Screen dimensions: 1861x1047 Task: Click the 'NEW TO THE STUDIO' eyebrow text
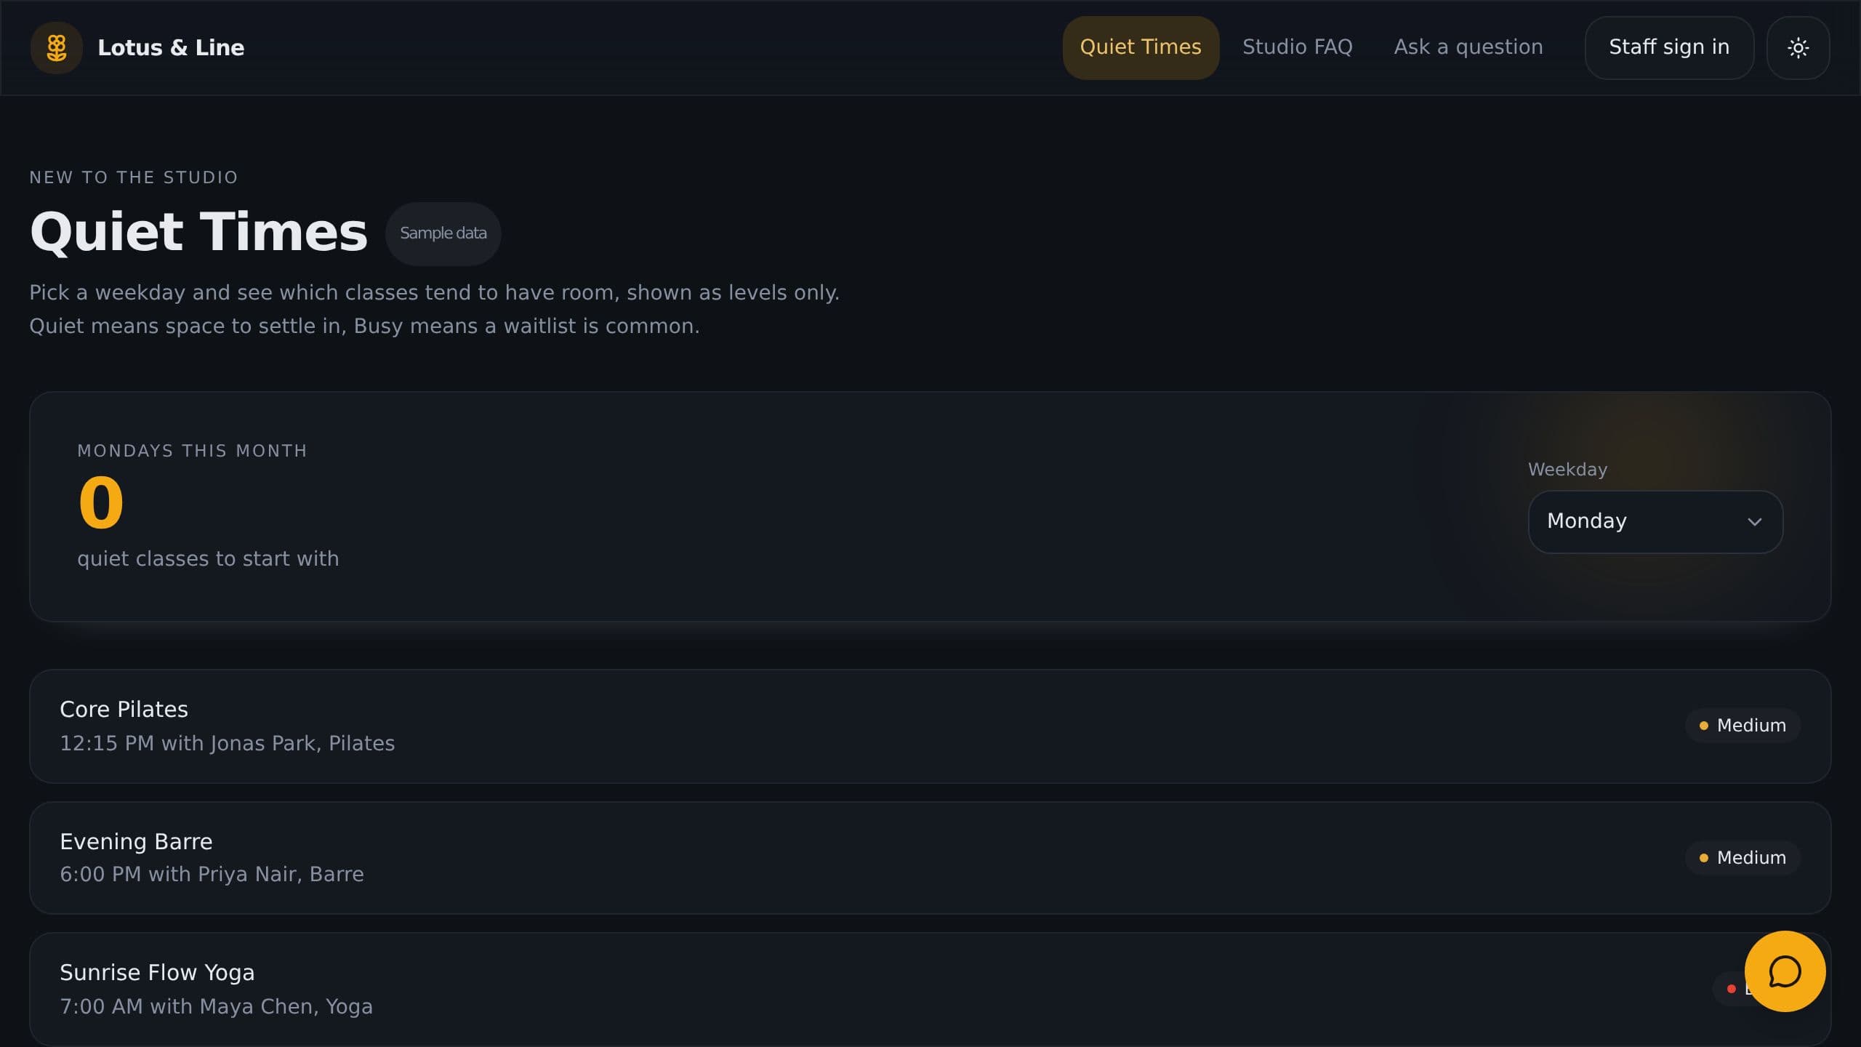tap(134, 177)
